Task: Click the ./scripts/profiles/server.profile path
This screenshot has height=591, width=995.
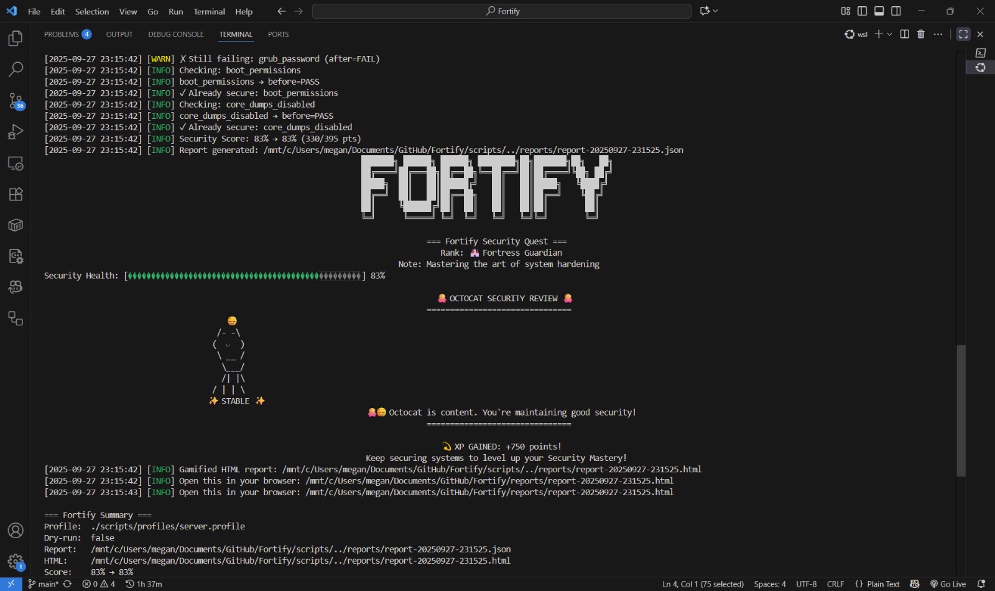Action: pos(168,526)
